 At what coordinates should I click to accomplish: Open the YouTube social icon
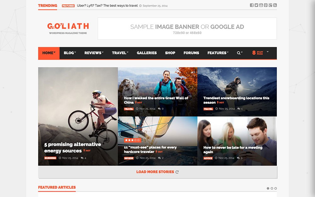[x=261, y=5]
